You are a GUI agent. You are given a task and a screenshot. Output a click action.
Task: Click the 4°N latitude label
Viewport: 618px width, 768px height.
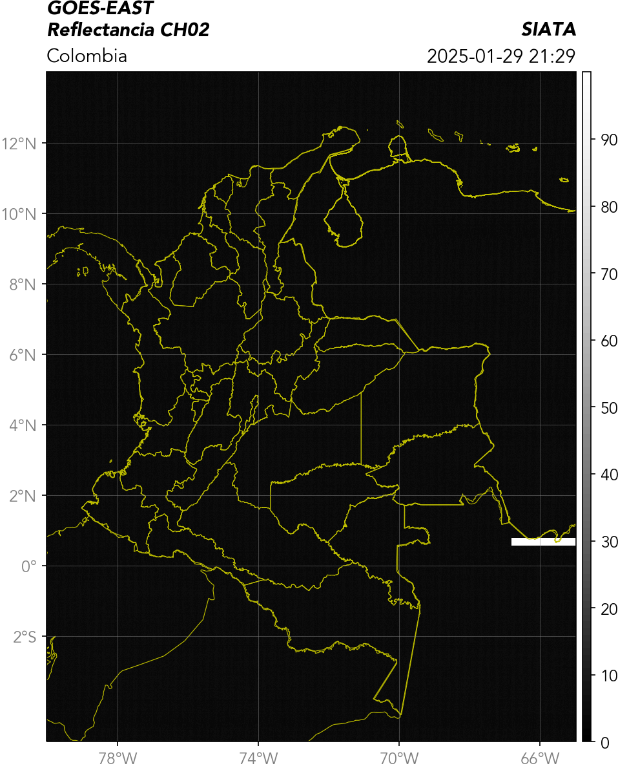tap(23, 425)
